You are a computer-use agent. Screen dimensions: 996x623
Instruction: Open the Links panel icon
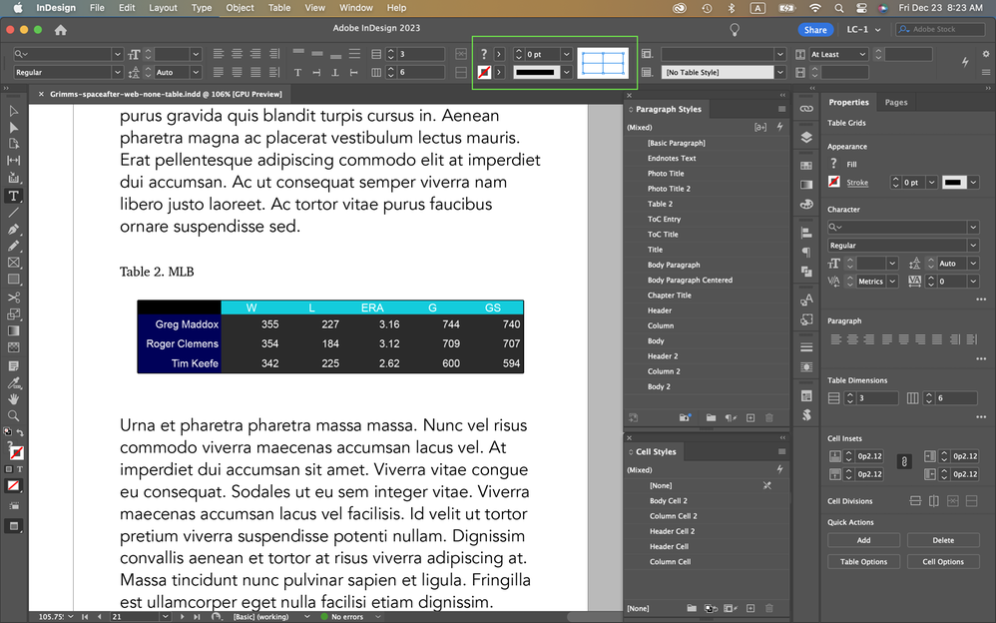806,109
